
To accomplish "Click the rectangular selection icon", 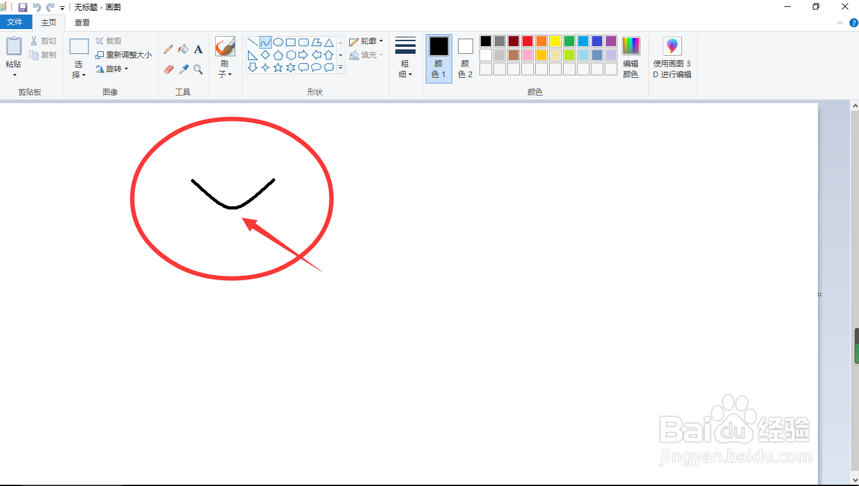I will tap(79, 47).
